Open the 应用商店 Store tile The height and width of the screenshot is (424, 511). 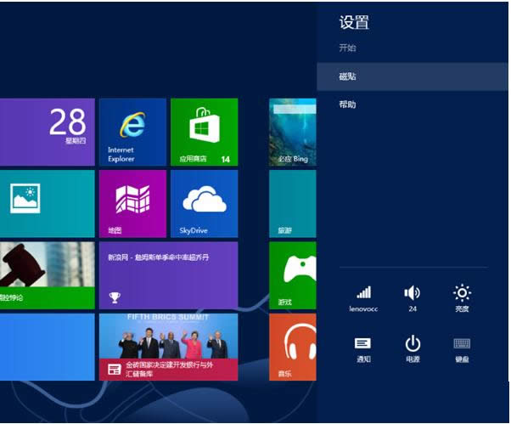point(205,132)
